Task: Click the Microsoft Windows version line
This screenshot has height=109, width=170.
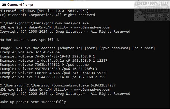Action: pos(44,11)
